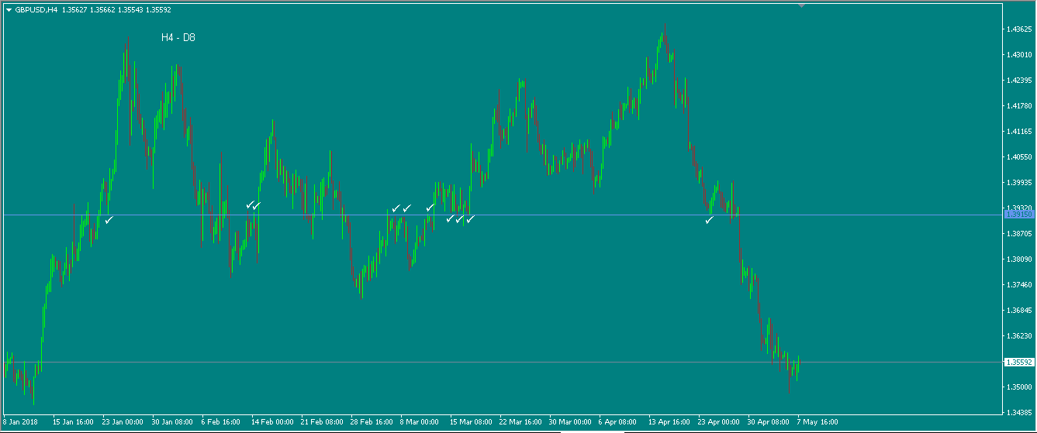Image resolution: width=1037 pixels, height=433 pixels.
Task: Click the 1.38705 price scale value
Action: point(1018,234)
